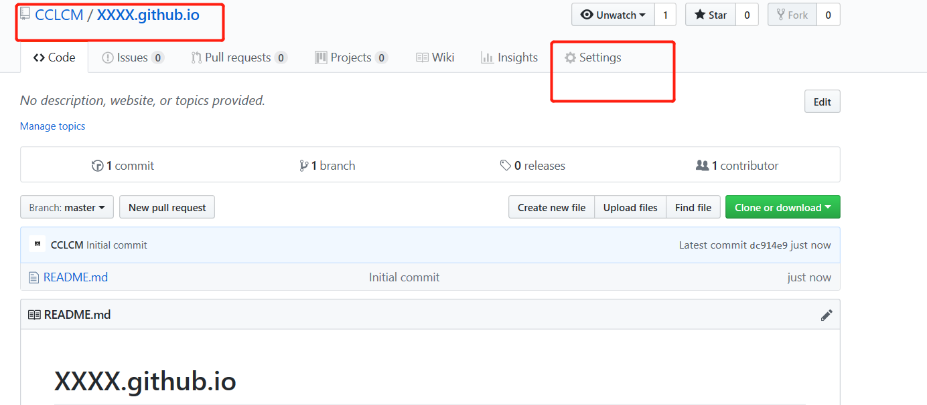927x405 pixels.
Task: Click the Fork button
Action: 792,15
